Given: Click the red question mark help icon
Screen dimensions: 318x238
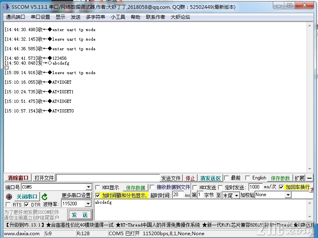Looking at the screenshot, I should tap(312, 190).
